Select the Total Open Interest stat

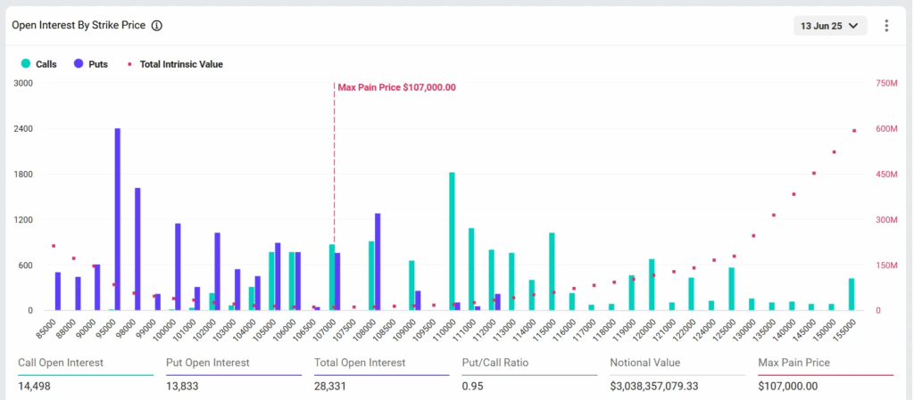coord(382,374)
